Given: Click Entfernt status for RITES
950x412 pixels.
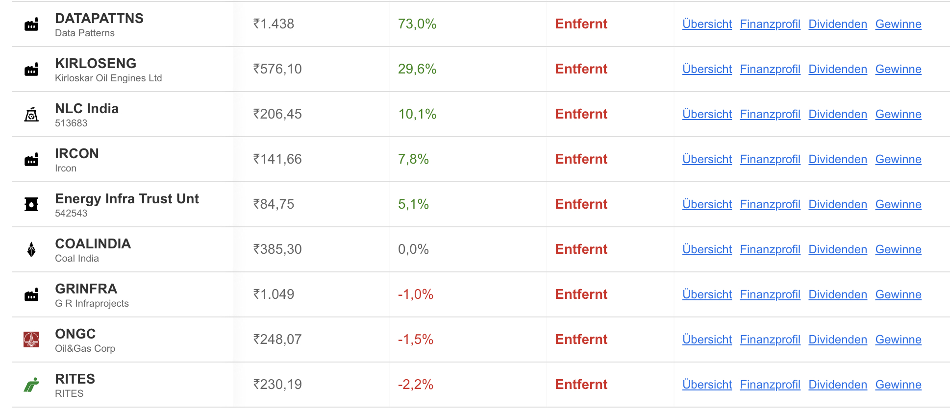Looking at the screenshot, I should [x=581, y=385].
